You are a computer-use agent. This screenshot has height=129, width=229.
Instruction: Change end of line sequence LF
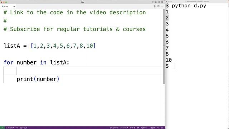138,128
